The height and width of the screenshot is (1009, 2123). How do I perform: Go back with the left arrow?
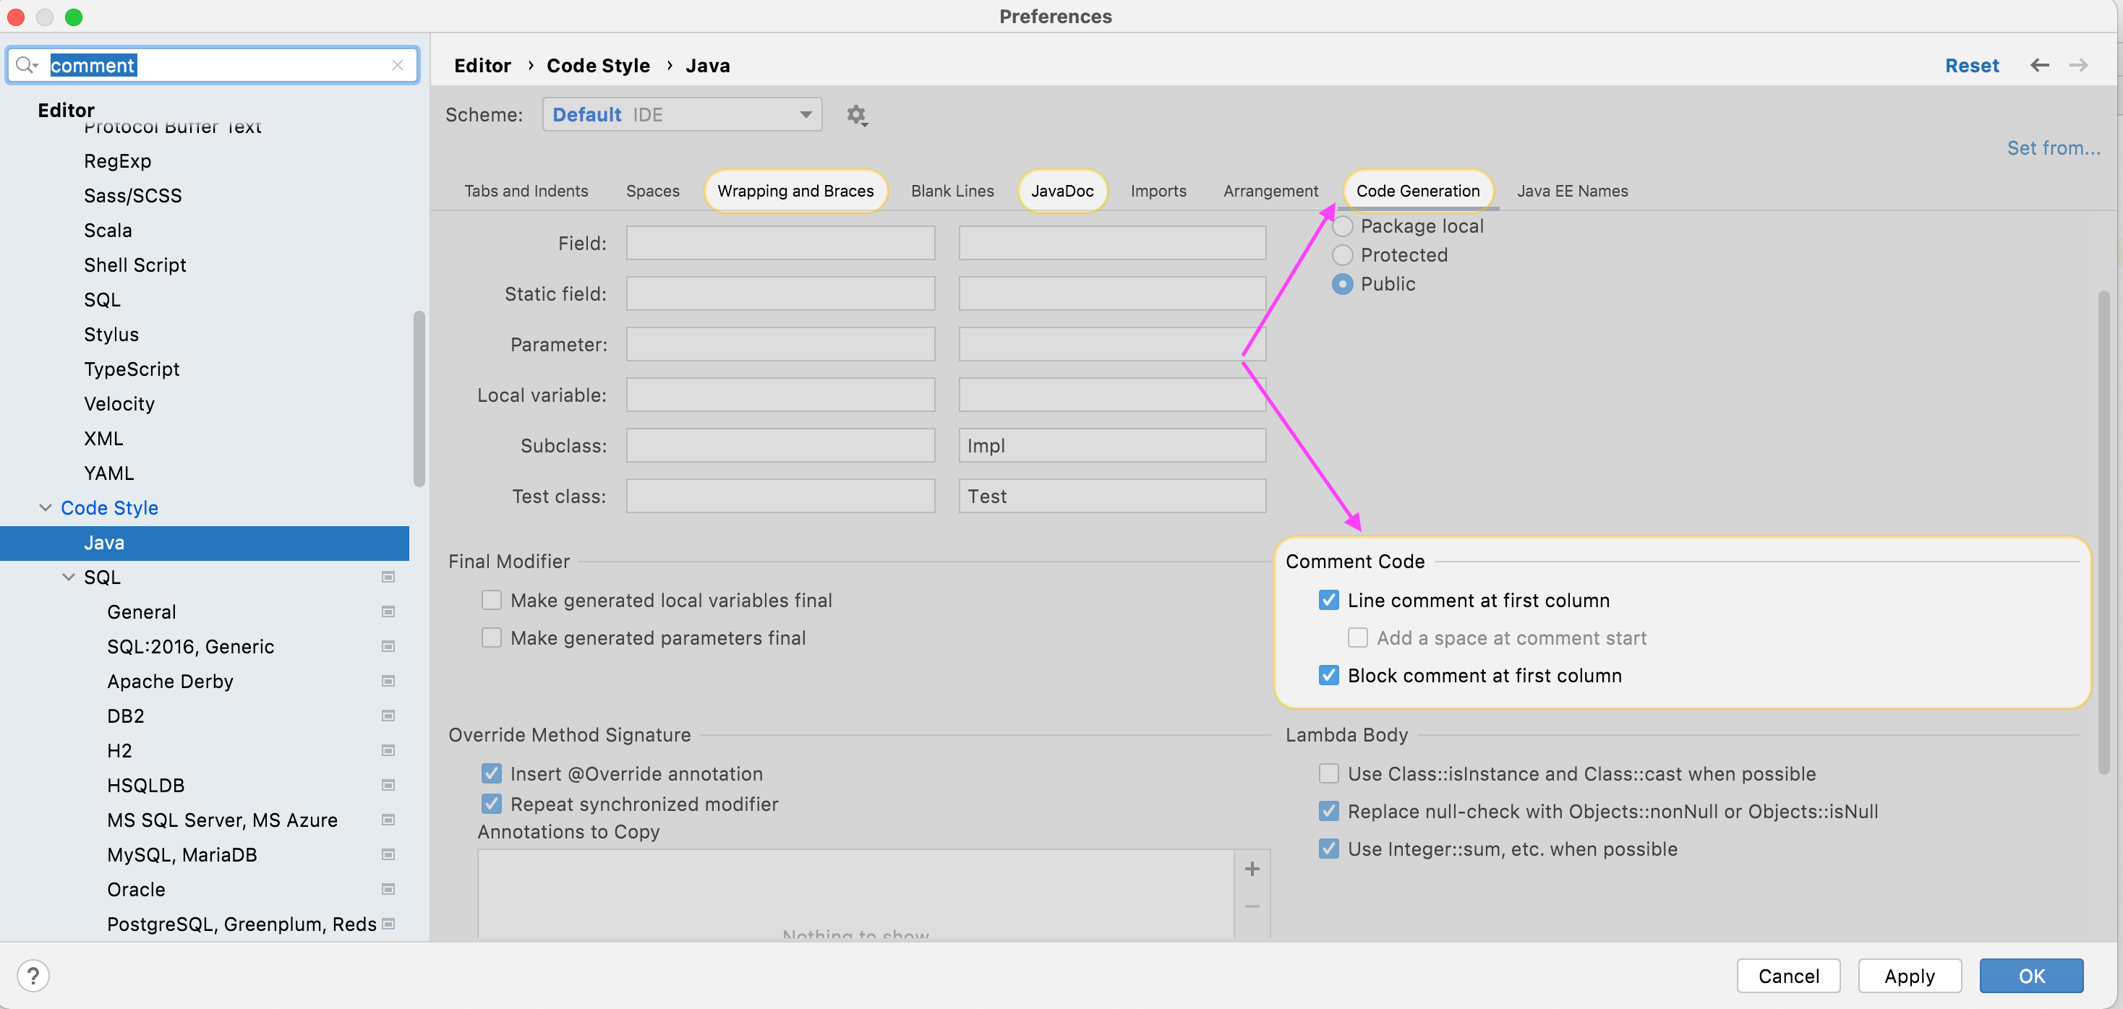point(2039,65)
